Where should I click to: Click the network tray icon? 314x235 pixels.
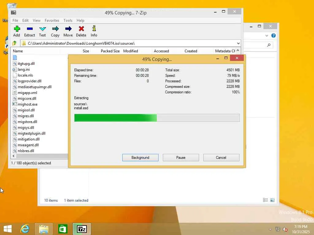[278, 229]
